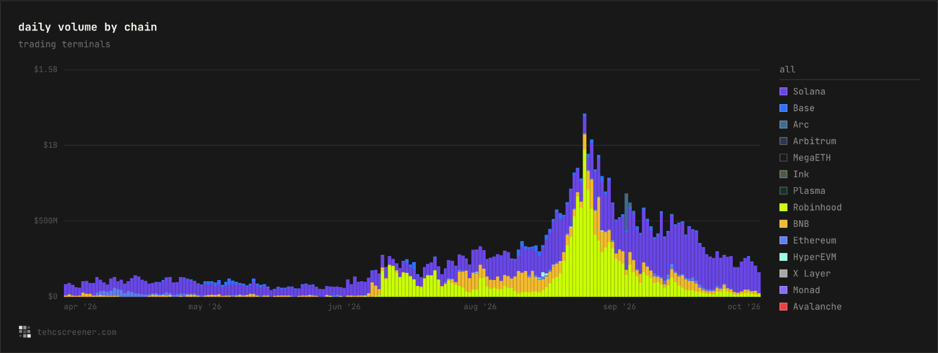Toggle the Arbitrum series label
938x353 pixels.
[814, 141]
